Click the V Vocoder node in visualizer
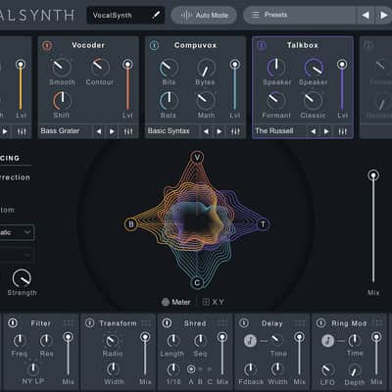Screen dimensions: 392x392 click(197, 158)
